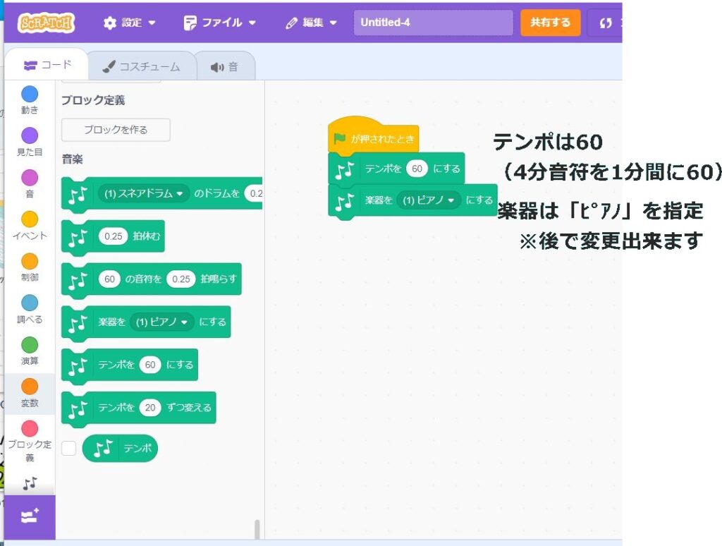Select the 変数 (Variables) category circle

(30, 387)
